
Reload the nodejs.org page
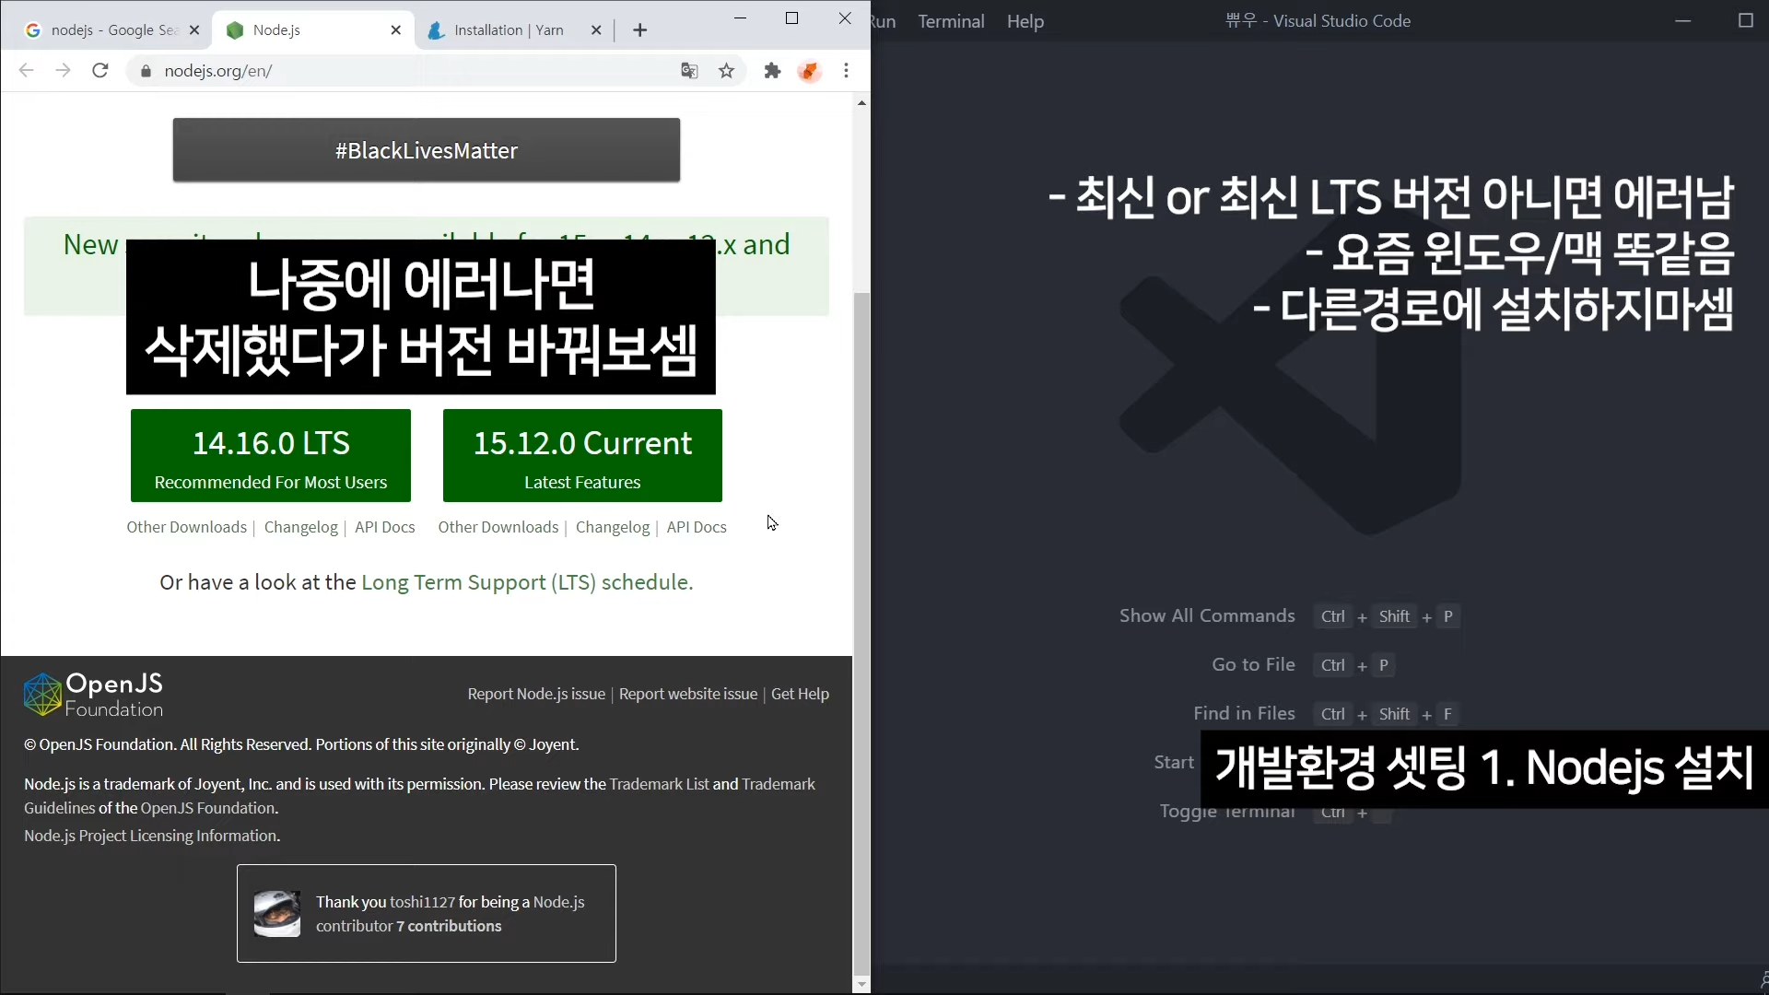tap(100, 71)
